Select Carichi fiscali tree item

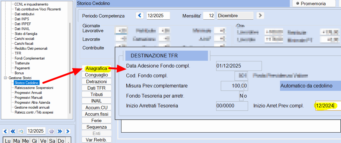[24, 44]
